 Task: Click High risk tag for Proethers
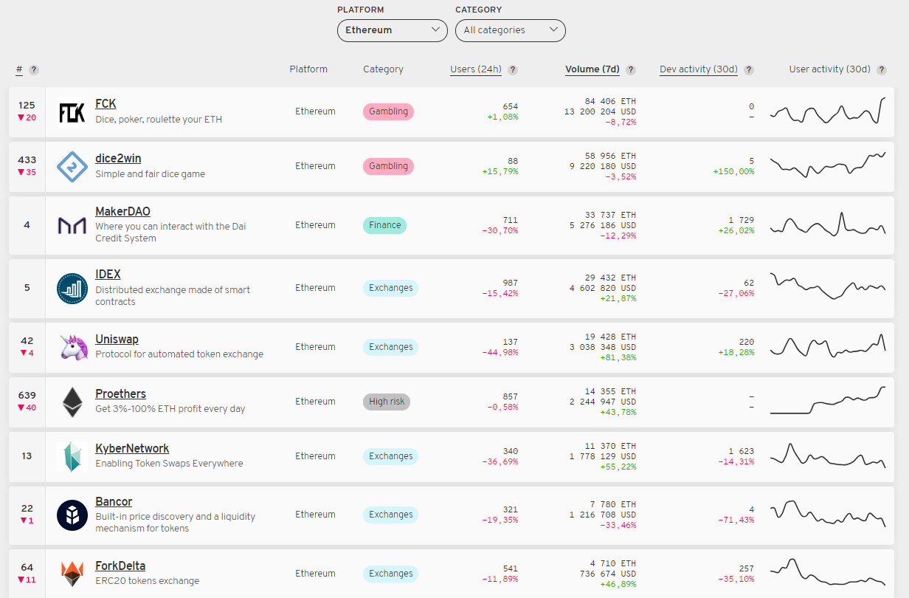386,402
